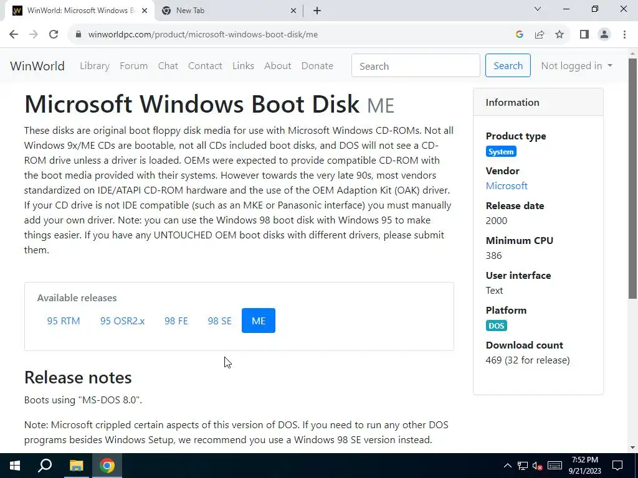Open the taskbar clock and date
The height and width of the screenshot is (478, 638).
click(x=584, y=466)
